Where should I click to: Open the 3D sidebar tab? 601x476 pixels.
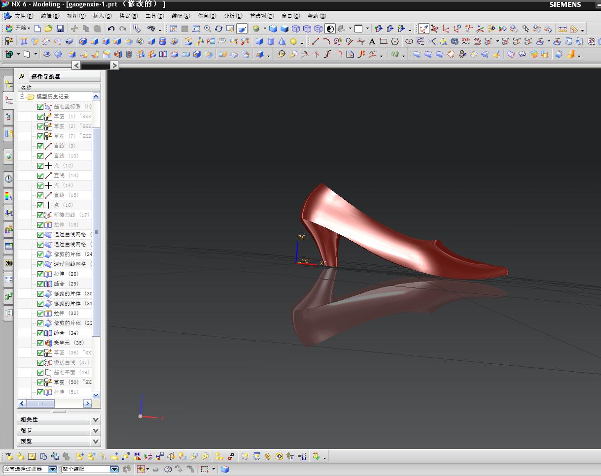click(x=8, y=263)
